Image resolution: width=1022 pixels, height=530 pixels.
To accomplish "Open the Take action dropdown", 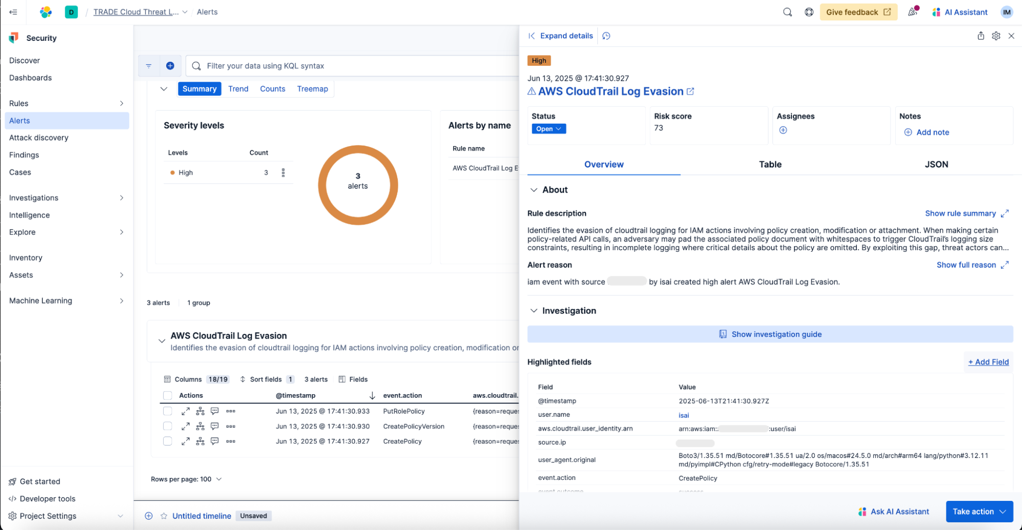I will point(979,512).
